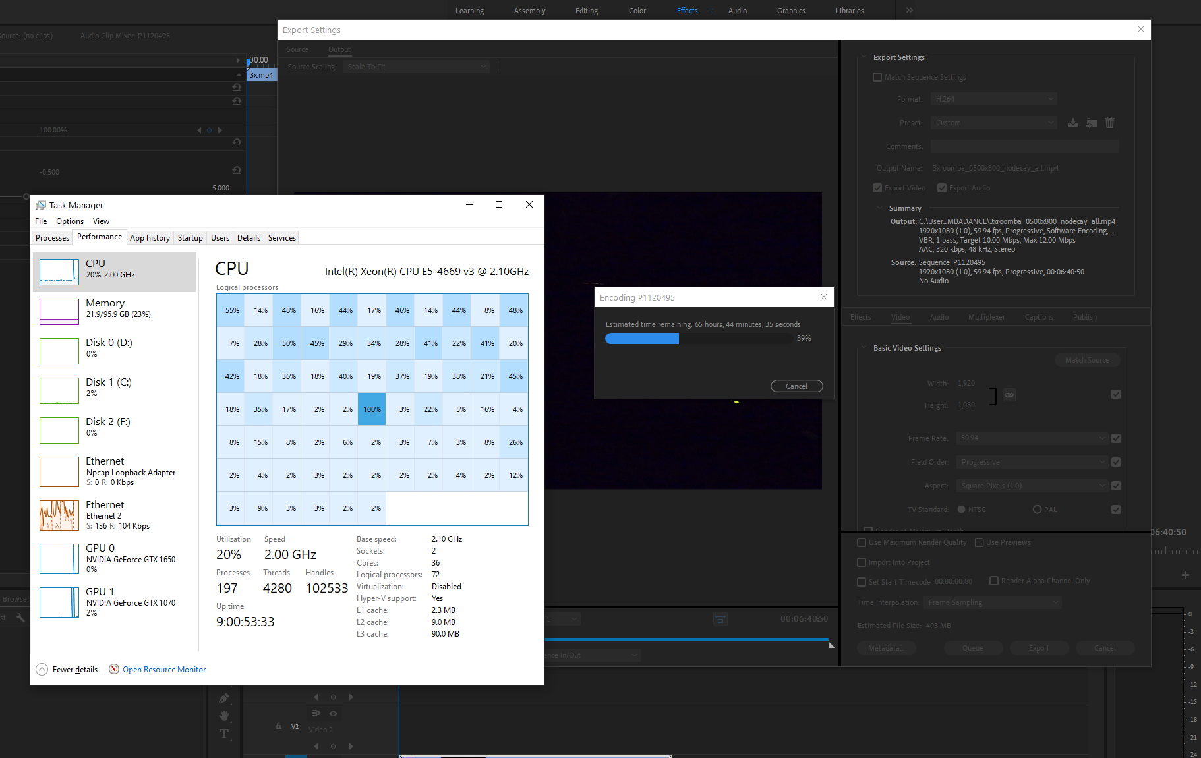Click the Delete Preset trash icon
The height and width of the screenshot is (758, 1201).
[1110, 123]
